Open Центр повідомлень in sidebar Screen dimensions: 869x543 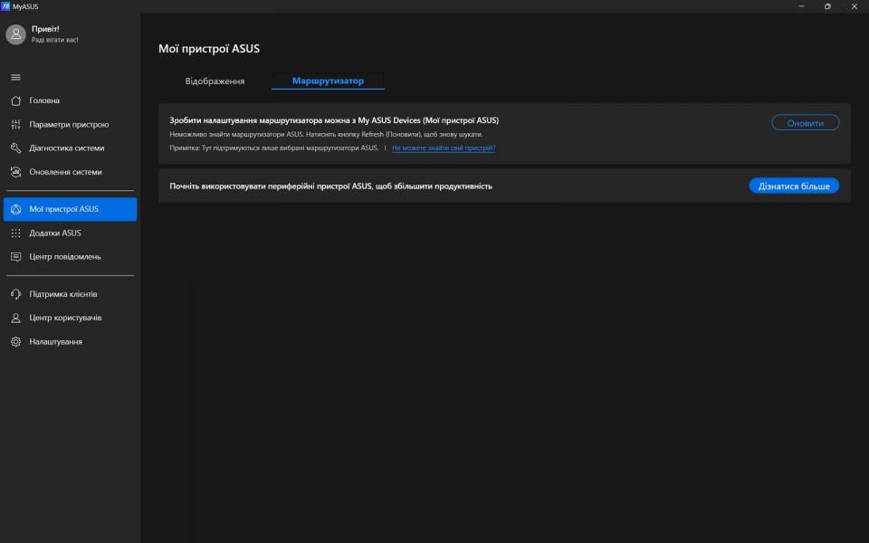70,256
